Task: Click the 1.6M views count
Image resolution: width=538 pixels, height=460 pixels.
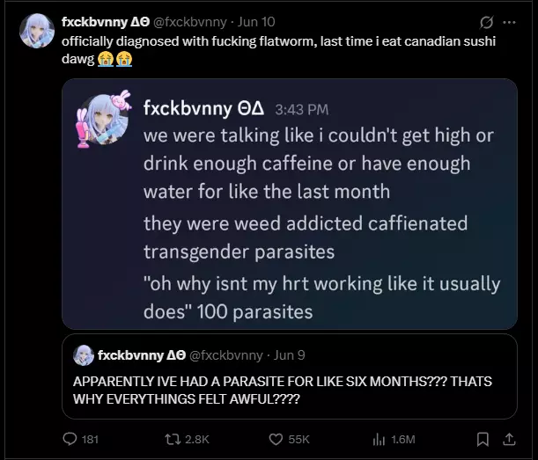Action: [403, 439]
